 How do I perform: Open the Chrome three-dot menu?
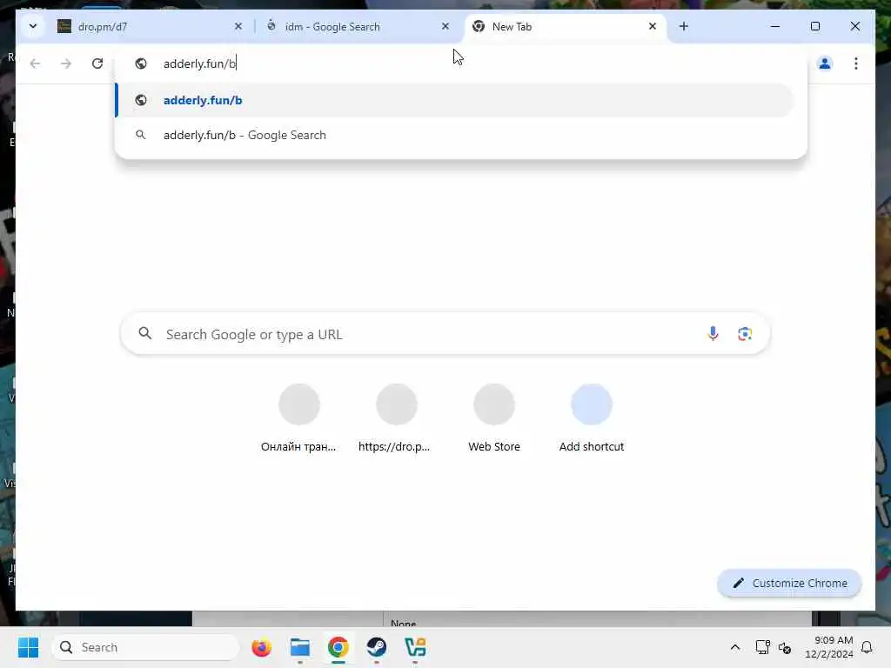[x=856, y=63]
